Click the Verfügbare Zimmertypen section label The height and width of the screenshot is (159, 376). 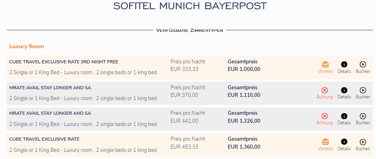[x=190, y=31]
